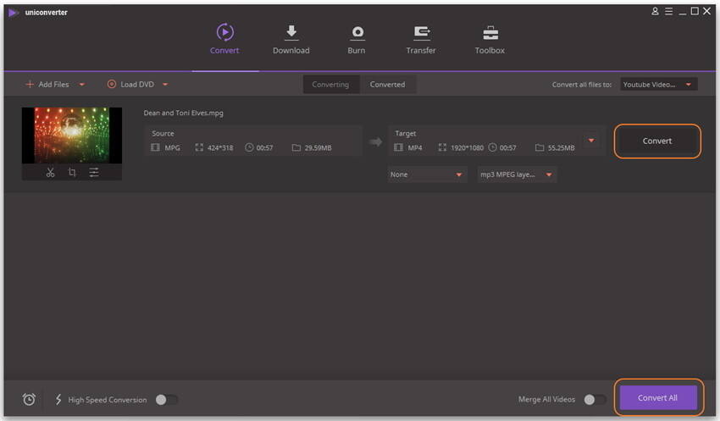Expand the Target format dropdown arrow
Viewport: 720px width, 421px height.
point(591,141)
